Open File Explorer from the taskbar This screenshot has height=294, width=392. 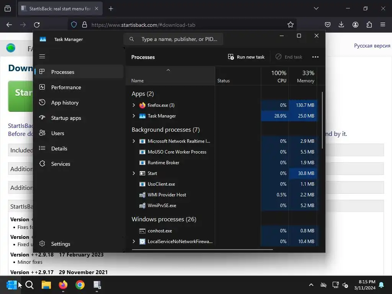[46, 285]
